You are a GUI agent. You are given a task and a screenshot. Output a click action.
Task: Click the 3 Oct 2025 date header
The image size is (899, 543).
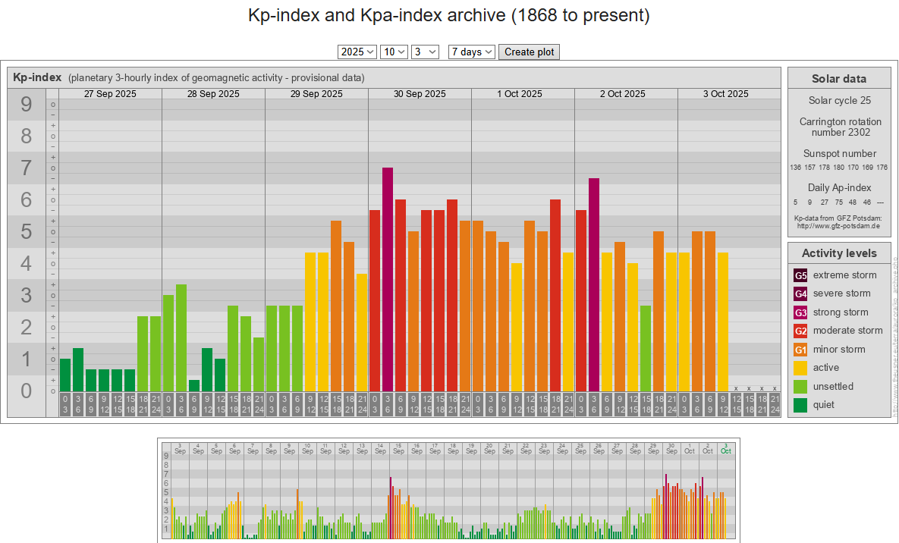pyautogui.click(x=726, y=94)
